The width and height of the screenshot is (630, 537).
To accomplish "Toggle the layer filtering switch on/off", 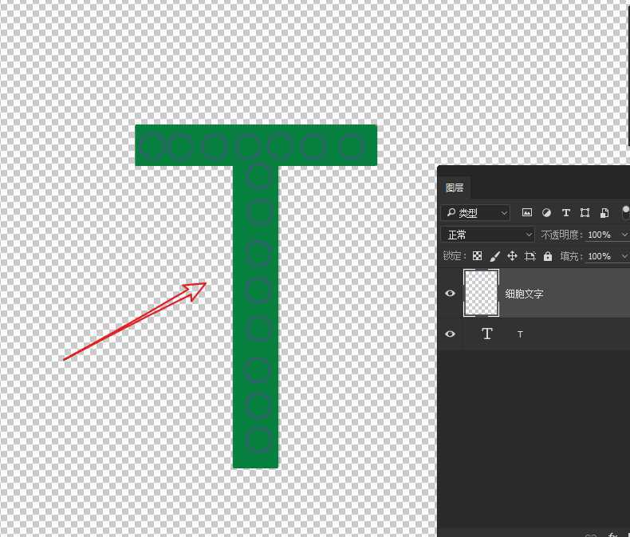I will [626, 213].
